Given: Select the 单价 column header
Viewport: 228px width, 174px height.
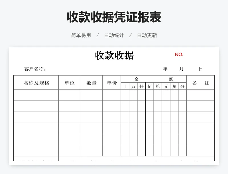Looking at the screenshot, I should point(112,83).
